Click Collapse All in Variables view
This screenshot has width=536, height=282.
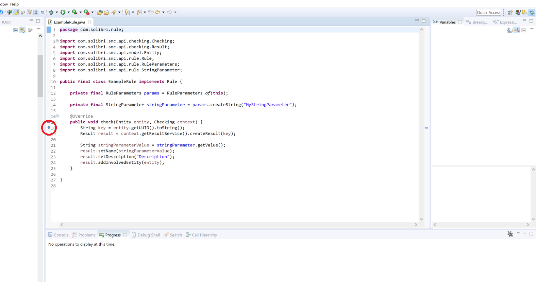point(524,30)
